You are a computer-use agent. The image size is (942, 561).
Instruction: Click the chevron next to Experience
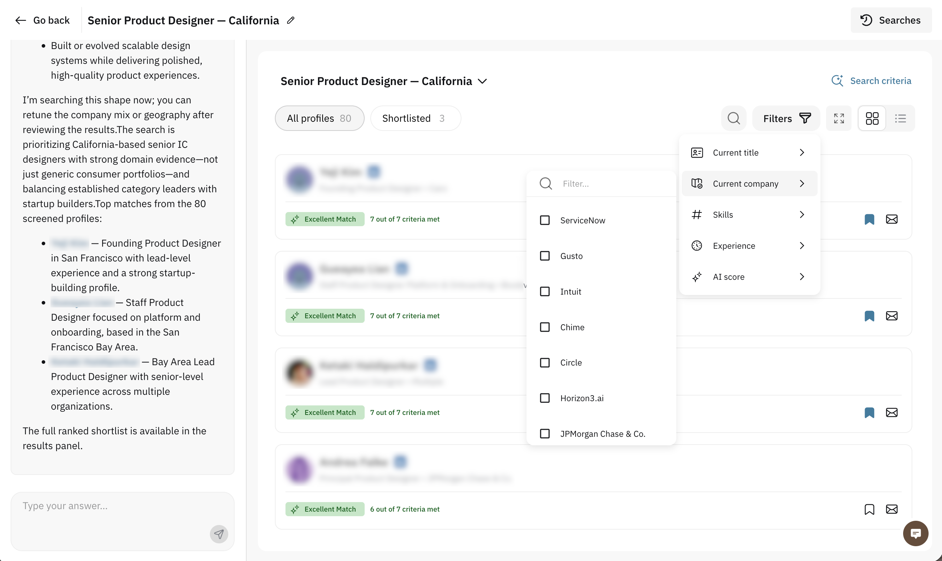pos(802,246)
